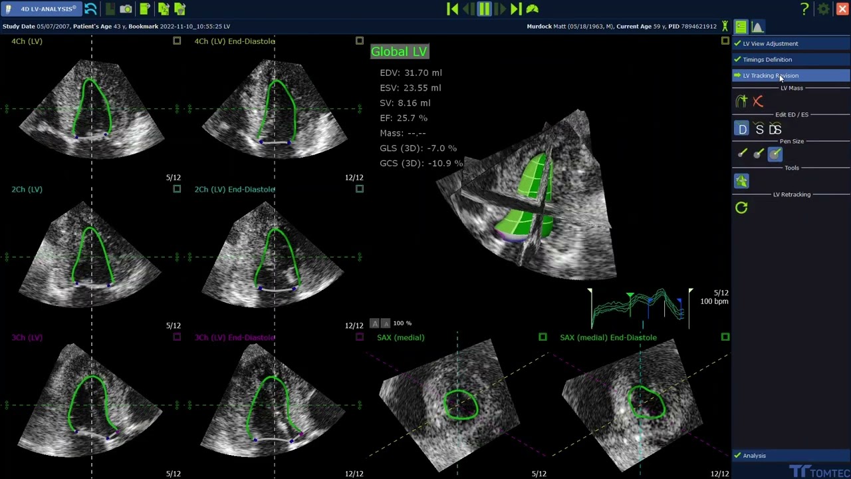Click the refresh arrows icon beside 4D LV-ANALYSIS
Viewport: 851px width, 479px height.
coord(90,9)
